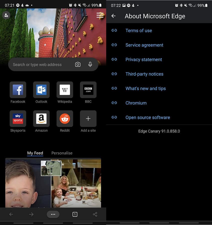The height and width of the screenshot is (225, 212).
Task: Tap the profile sign-in icon on the new tab page
Action: (x=6, y=15)
